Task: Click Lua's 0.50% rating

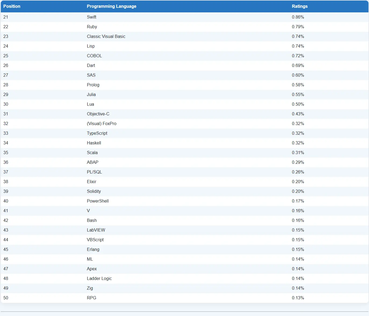Action: (298, 104)
